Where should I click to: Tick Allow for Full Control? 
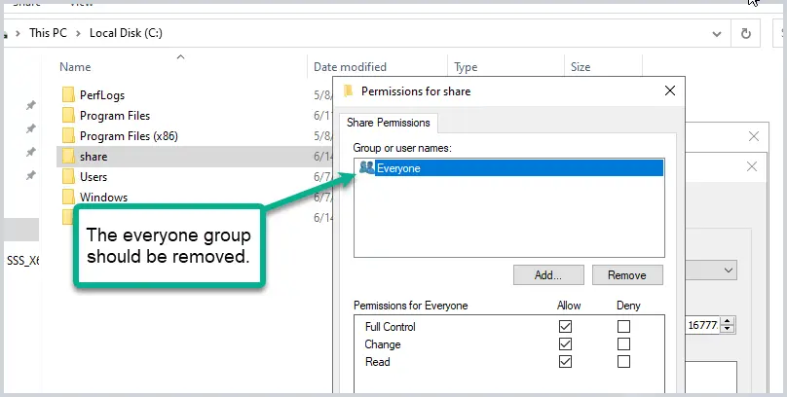pyautogui.click(x=565, y=326)
